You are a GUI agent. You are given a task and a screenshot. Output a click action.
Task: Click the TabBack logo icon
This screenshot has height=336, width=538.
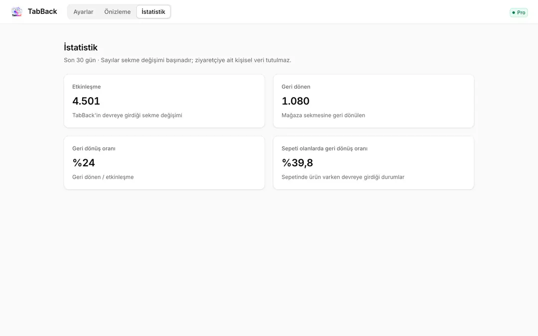click(16, 11)
